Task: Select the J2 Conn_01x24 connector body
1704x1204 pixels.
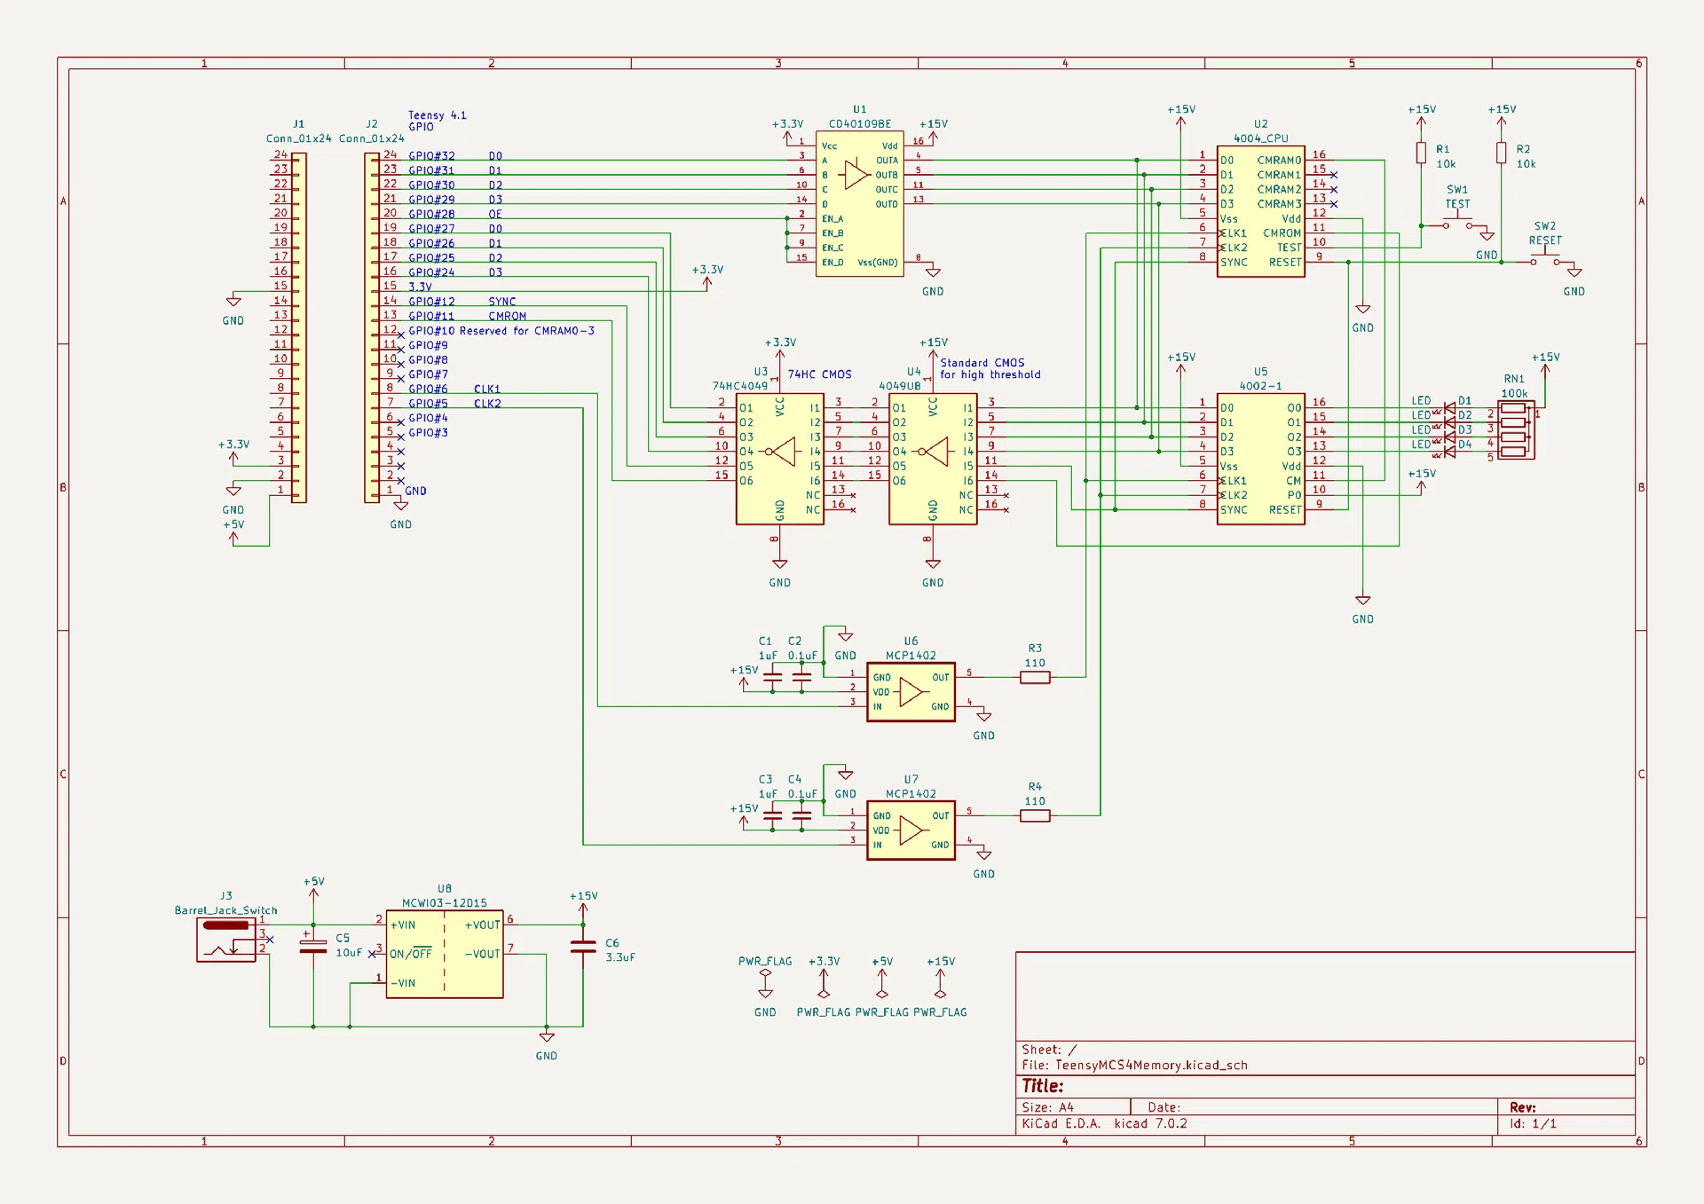Action: point(372,327)
